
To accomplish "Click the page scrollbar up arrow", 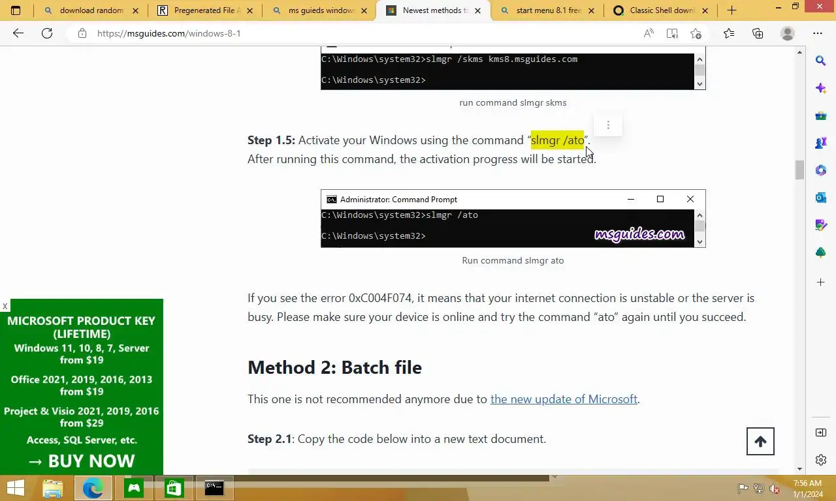I will 799,52.
